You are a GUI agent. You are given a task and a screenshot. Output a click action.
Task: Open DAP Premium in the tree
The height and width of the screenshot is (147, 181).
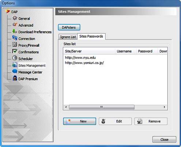28,79
